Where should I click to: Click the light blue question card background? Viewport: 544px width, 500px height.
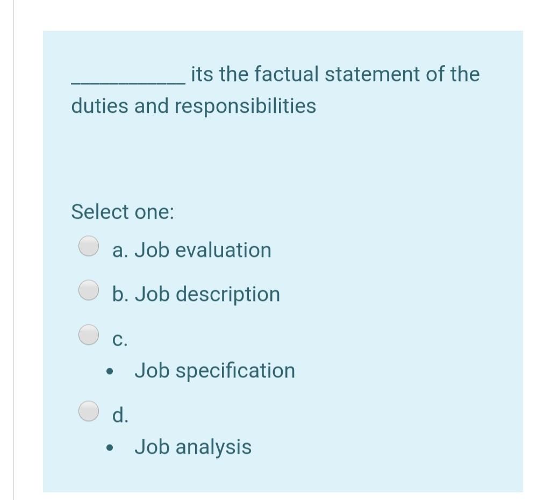coord(376,161)
